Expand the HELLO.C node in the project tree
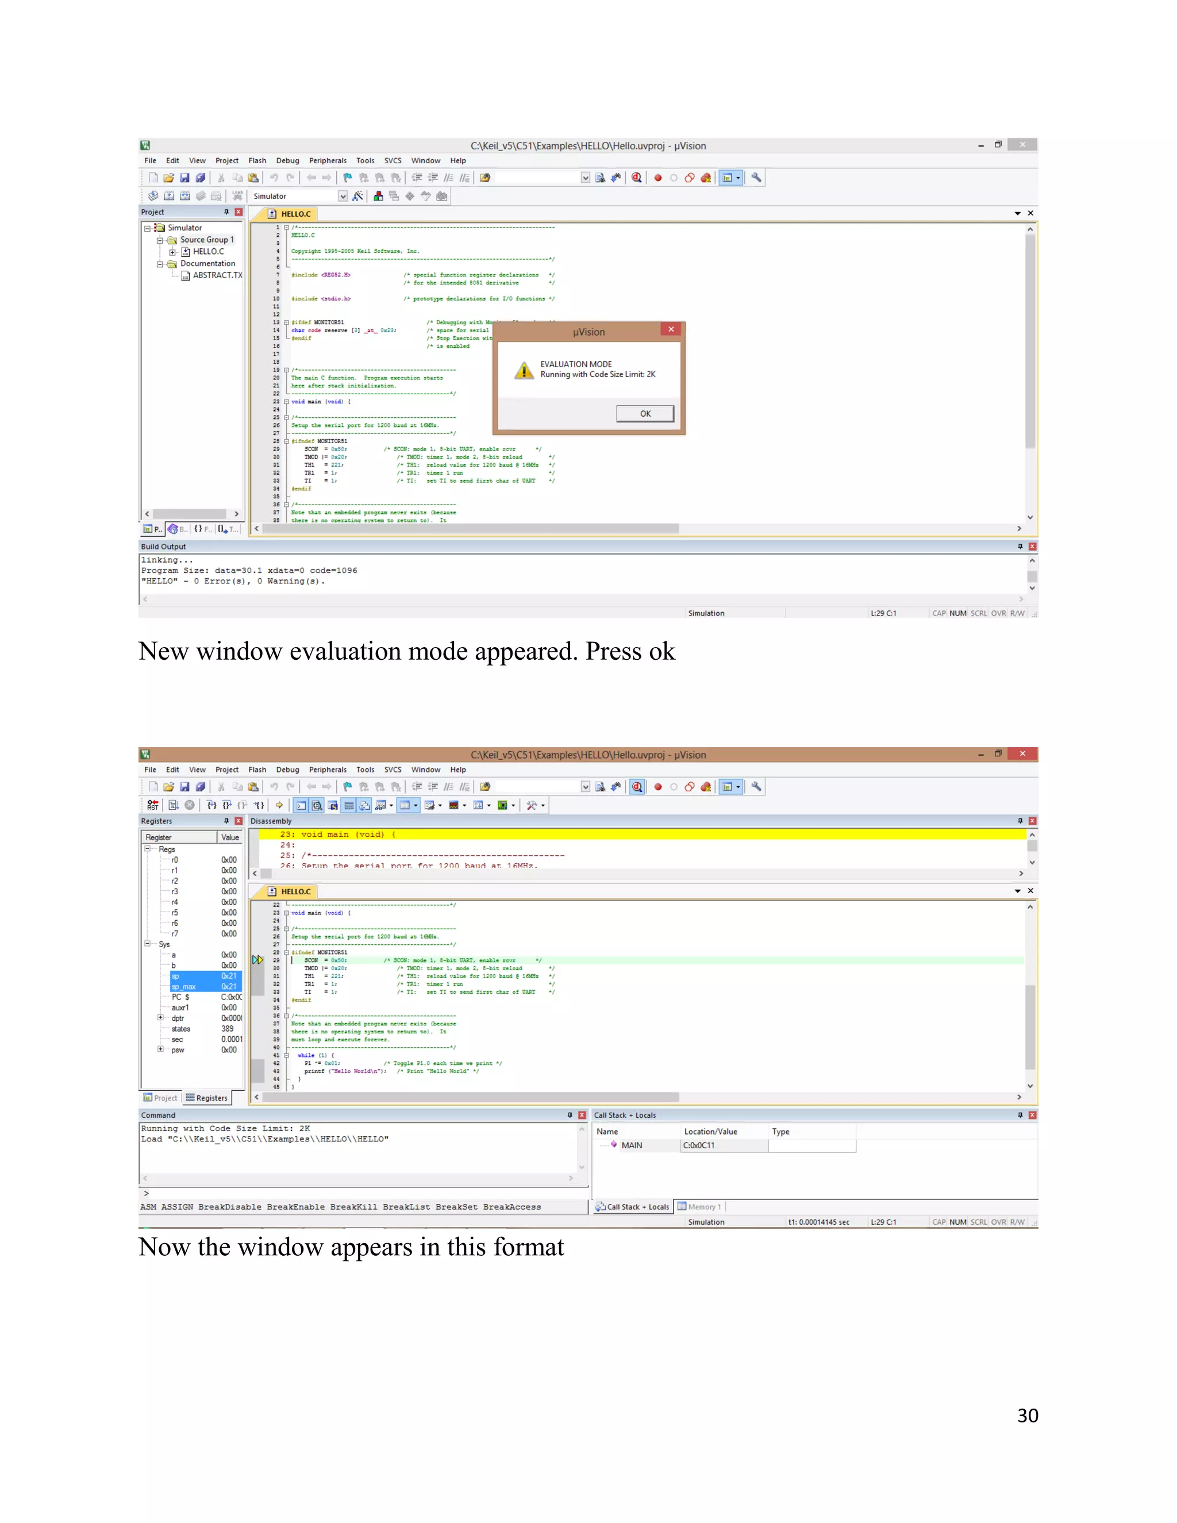 pyautogui.click(x=172, y=252)
